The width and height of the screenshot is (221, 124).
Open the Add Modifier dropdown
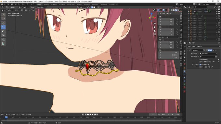coord(203,46)
